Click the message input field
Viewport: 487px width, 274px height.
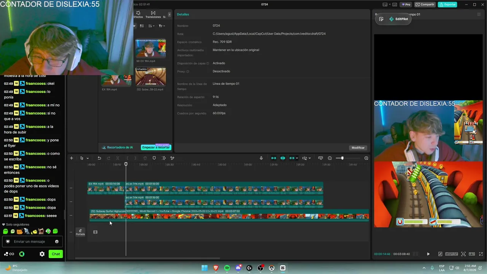point(32,242)
